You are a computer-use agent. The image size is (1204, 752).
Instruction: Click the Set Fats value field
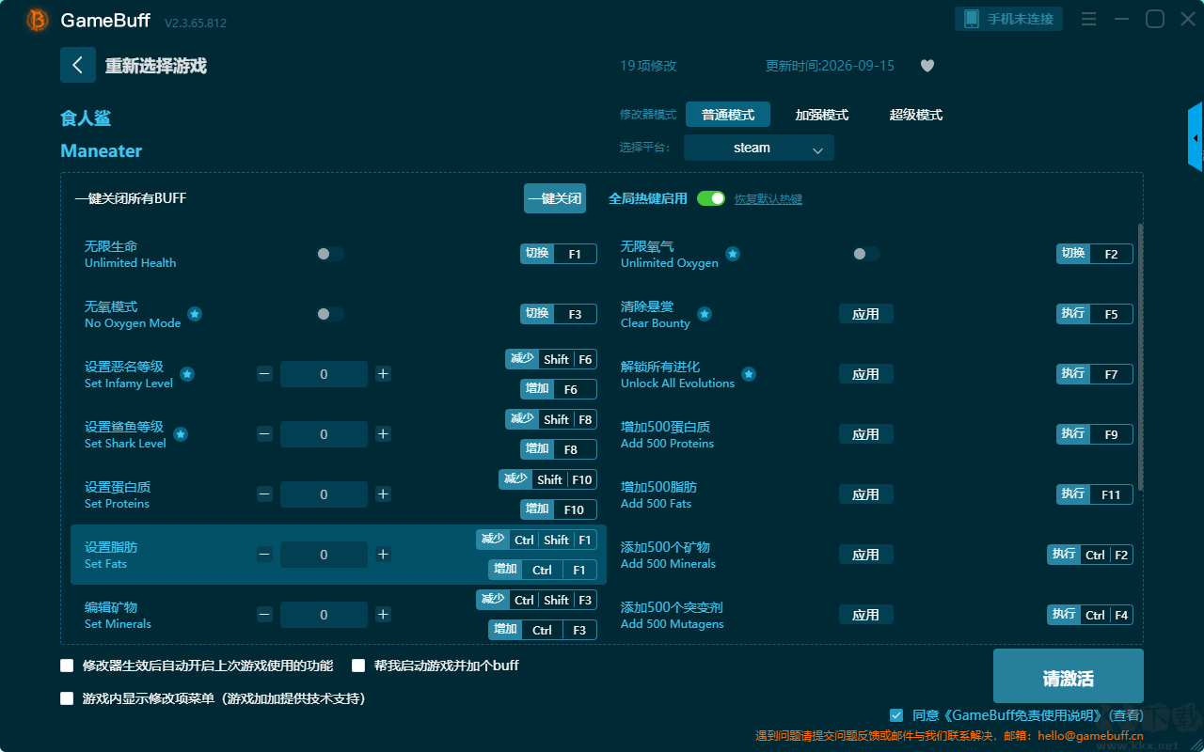tap(324, 555)
